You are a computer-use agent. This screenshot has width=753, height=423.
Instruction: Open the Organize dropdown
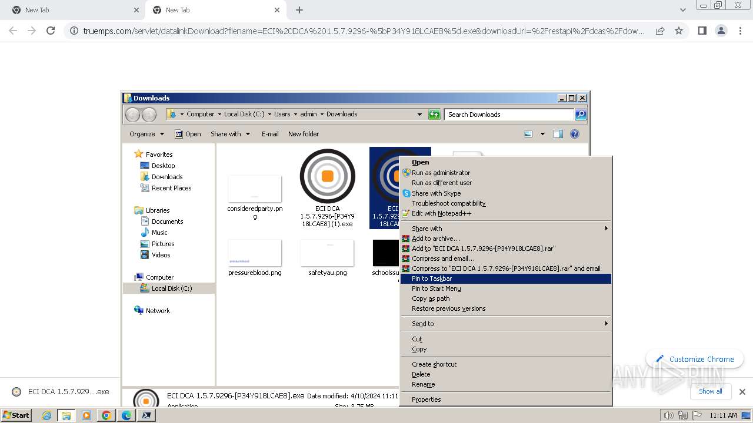click(x=146, y=134)
